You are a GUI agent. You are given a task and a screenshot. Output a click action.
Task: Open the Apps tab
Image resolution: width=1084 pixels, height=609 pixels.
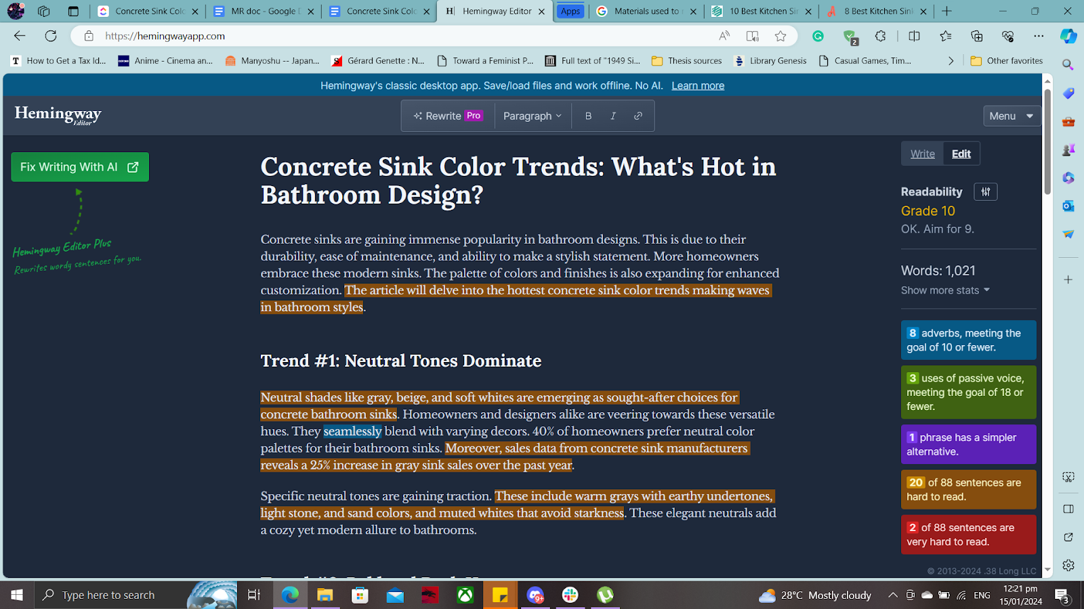tap(570, 11)
